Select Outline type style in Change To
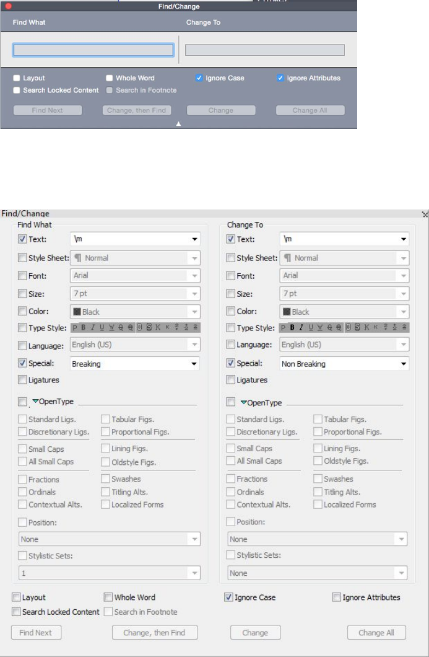This screenshot has width=429, height=657. pyautogui.click(x=349, y=327)
